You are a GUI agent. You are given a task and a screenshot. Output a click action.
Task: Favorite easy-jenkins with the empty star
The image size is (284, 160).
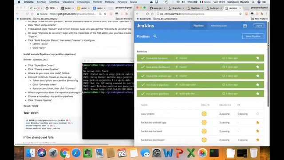pos(257,114)
